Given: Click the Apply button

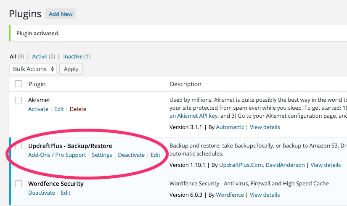Looking at the screenshot, I should tap(71, 69).
